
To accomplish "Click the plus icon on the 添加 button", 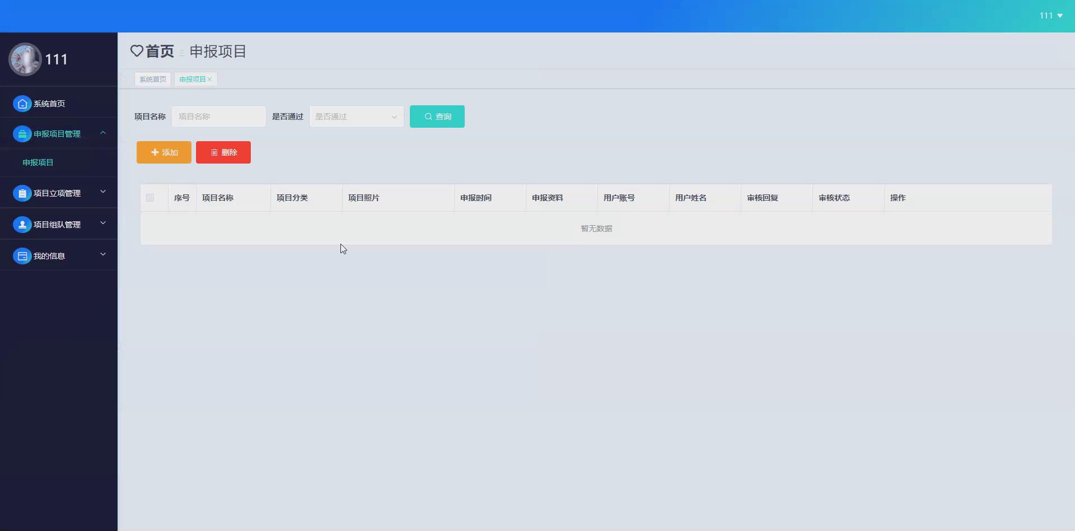I will (x=155, y=152).
